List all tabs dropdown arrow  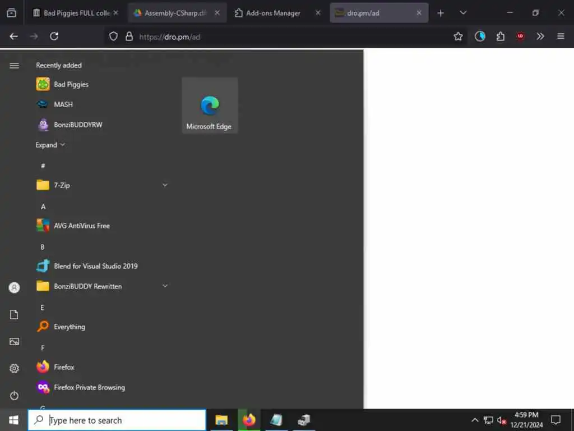pos(463,13)
